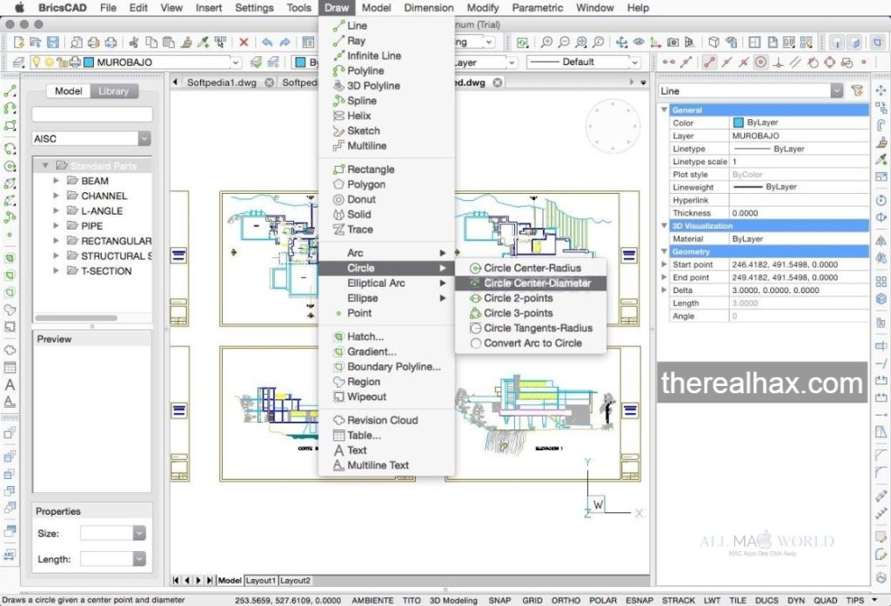Click the quick select filter icon in properties
This screenshot has height=606, width=891.
[857, 91]
